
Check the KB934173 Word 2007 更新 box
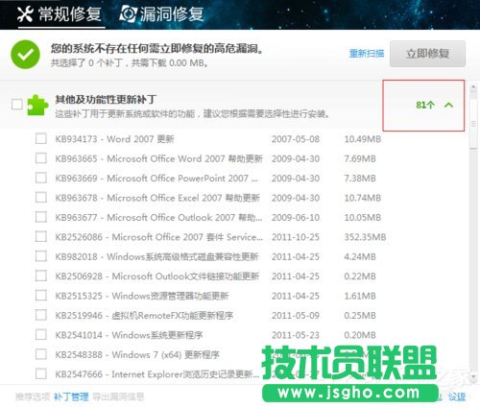pos(41,139)
